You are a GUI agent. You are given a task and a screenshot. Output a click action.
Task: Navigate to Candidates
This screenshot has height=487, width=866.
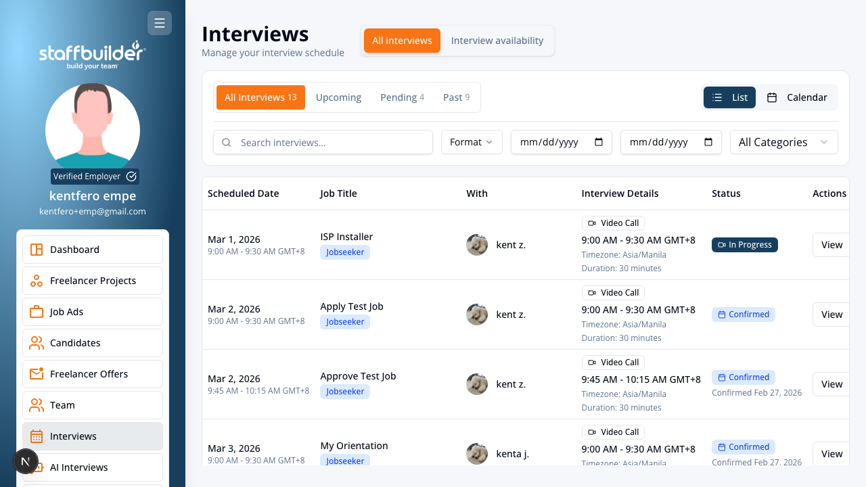click(93, 343)
